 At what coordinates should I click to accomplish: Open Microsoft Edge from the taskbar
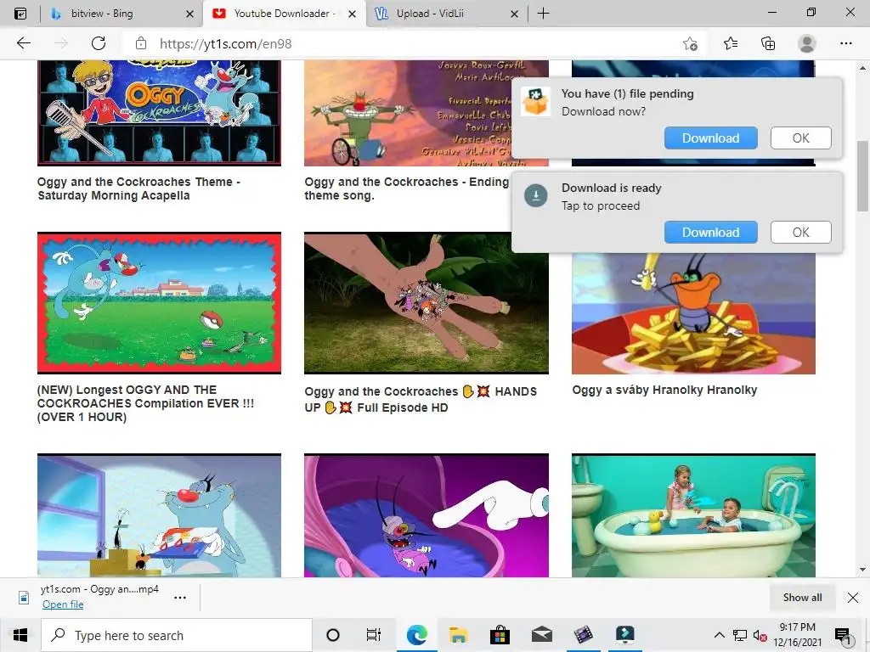tap(416, 635)
